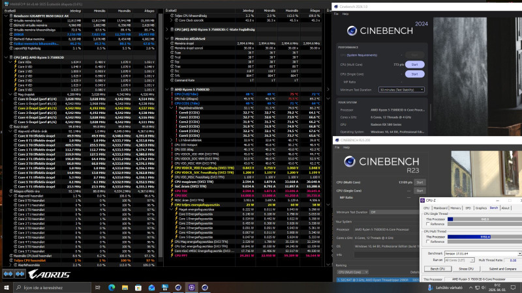The height and width of the screenshot is (293, 522).
Task: Click the Windows Start button
Action: click(5, 287)
